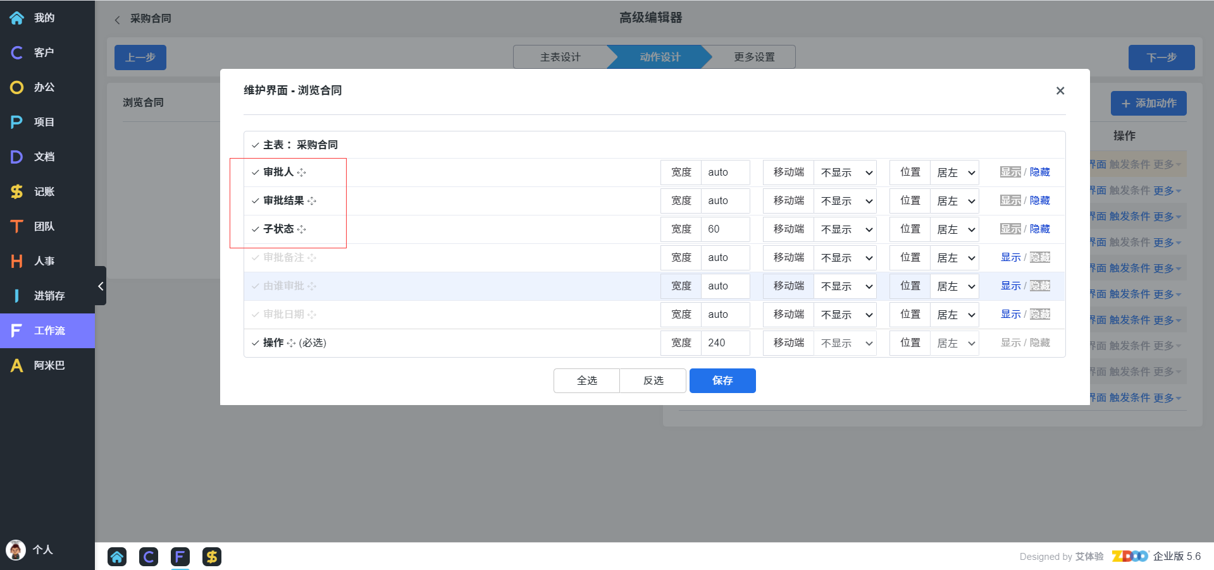Click the 宽度 input of 子状态 row
This screenshot has width=1214, height=570.
click(x=725, y=229)
